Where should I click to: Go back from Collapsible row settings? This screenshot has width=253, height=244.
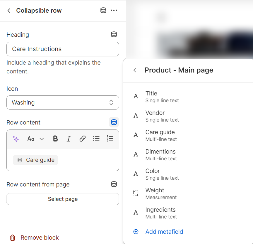tap(9, 10)
